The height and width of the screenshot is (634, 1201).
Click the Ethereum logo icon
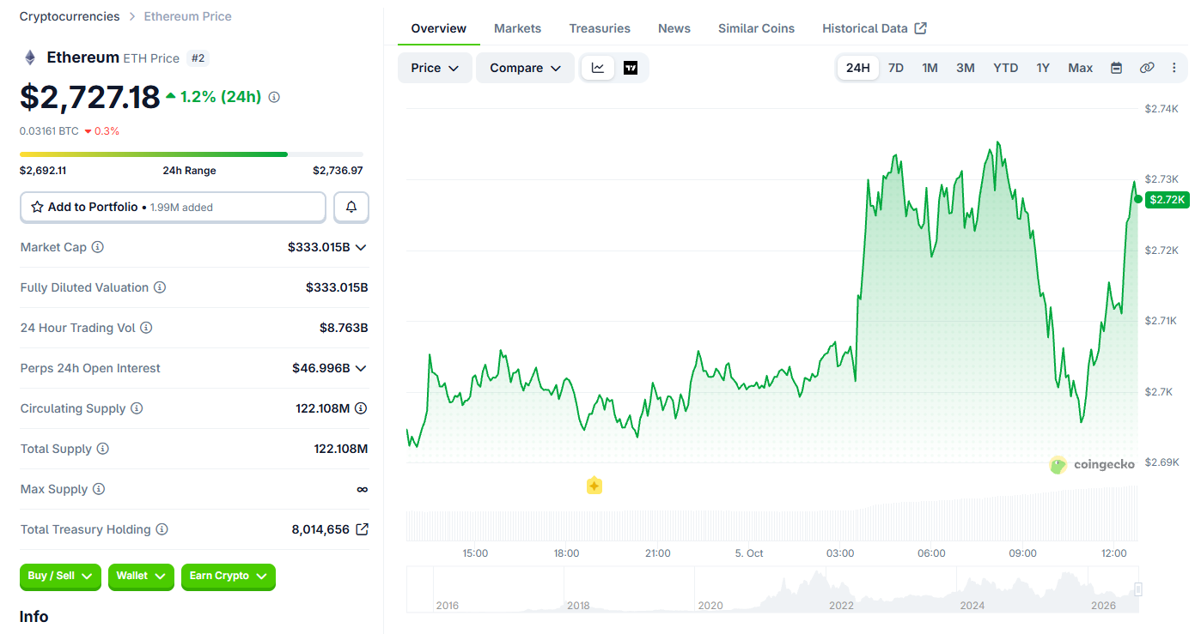(30, 57)
